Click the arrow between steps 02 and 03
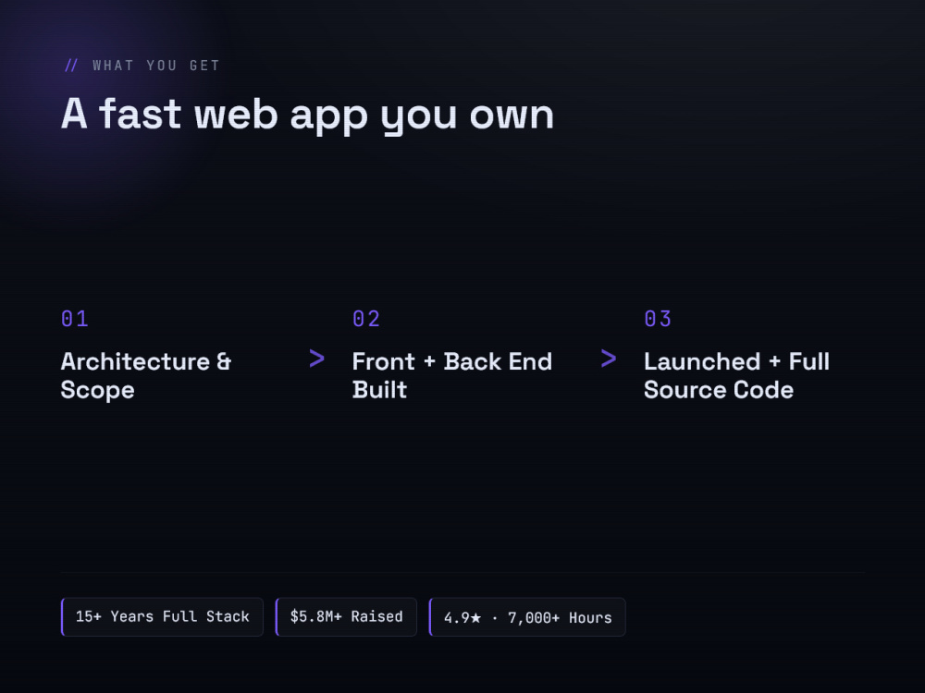 pyautogui.click(x=609, y=359)
